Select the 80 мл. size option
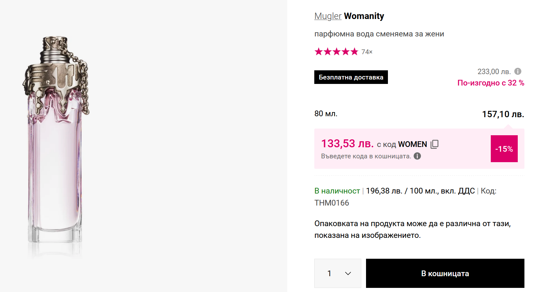Screen dimensions: 533x292 (x=326, y=114)
